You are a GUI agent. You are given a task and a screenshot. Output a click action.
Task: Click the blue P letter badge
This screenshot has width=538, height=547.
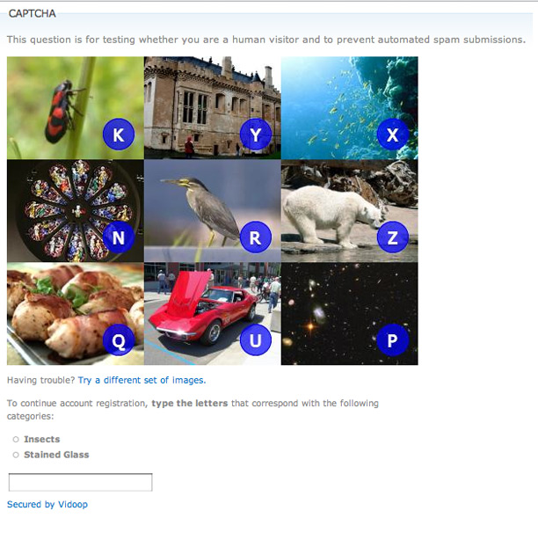(393, 339)
